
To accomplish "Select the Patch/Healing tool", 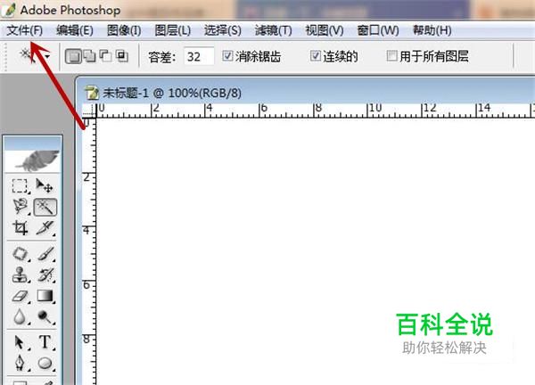I will pos(20,254).
